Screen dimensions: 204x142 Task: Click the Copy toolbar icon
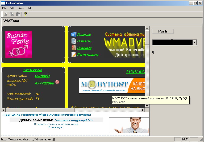point(12,14)
